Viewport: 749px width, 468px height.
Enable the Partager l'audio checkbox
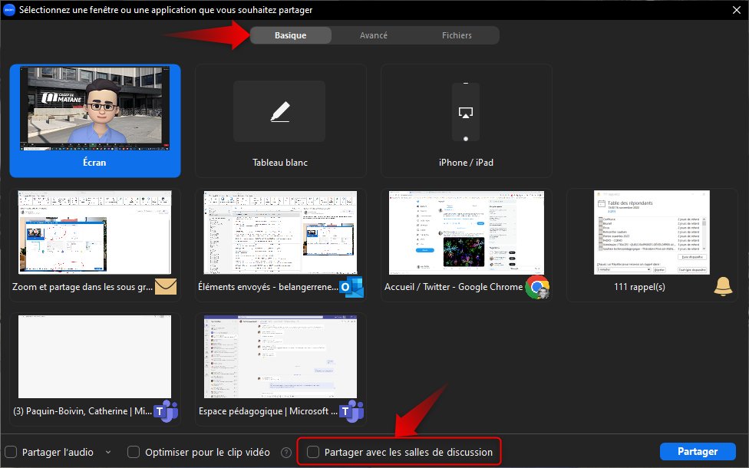pyautogui.click(x=11, y=452)
